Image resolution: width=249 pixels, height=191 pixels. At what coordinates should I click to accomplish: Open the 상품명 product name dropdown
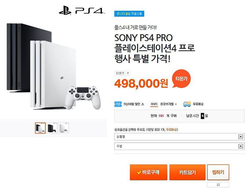click(x=179, y=137)
